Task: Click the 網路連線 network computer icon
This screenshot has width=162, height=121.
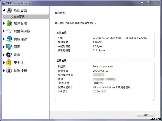Action: coord(9,39)
